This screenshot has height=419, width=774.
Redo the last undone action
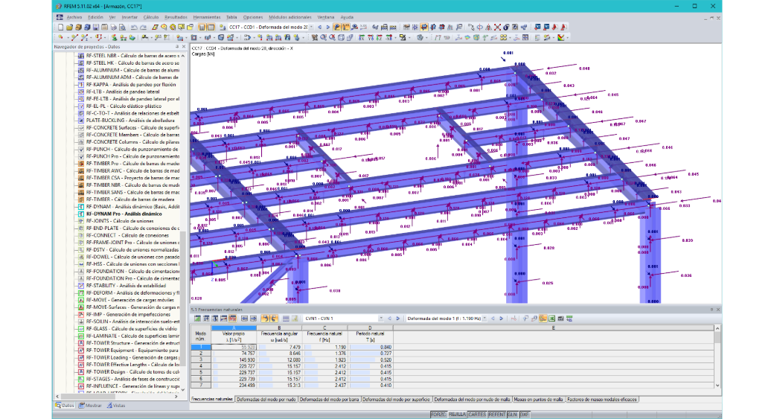point(143,27)
